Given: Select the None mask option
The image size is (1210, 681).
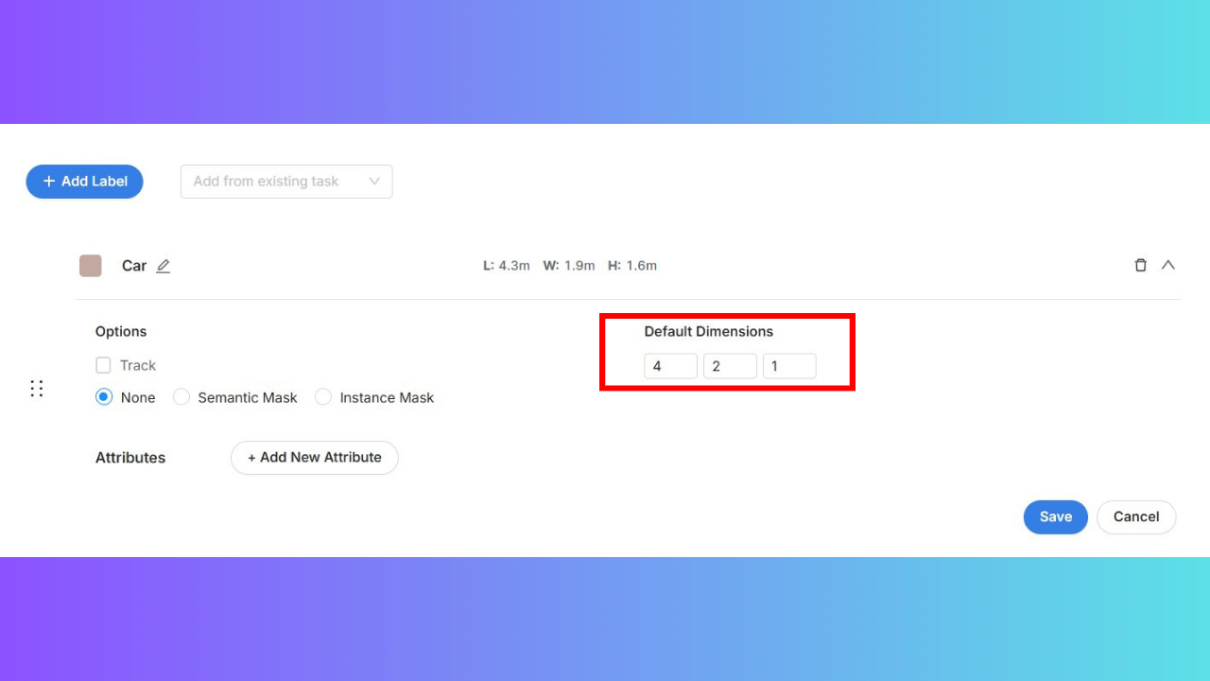Looking at the screenshot, I should 104,397.
